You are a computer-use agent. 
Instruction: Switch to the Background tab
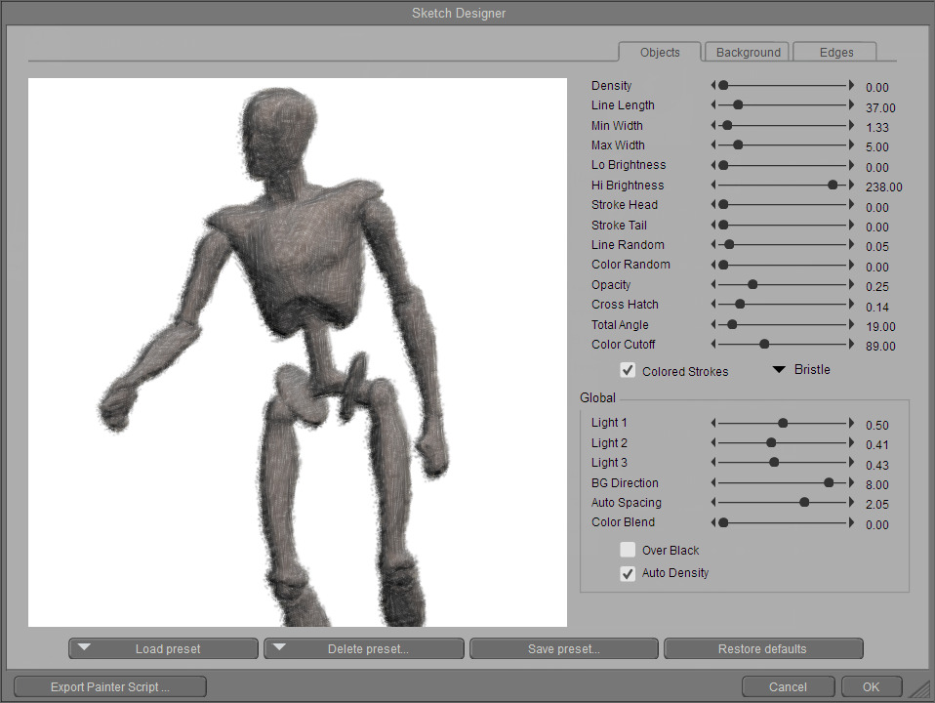(x=748, y=52)
